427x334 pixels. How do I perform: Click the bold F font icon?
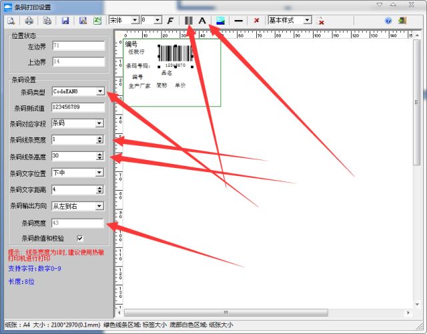171,21
